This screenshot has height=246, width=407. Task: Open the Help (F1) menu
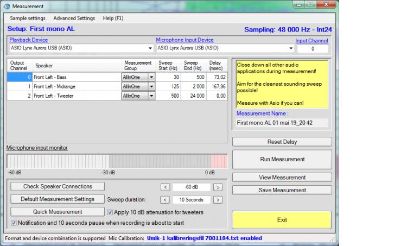(x=113, y=18)
